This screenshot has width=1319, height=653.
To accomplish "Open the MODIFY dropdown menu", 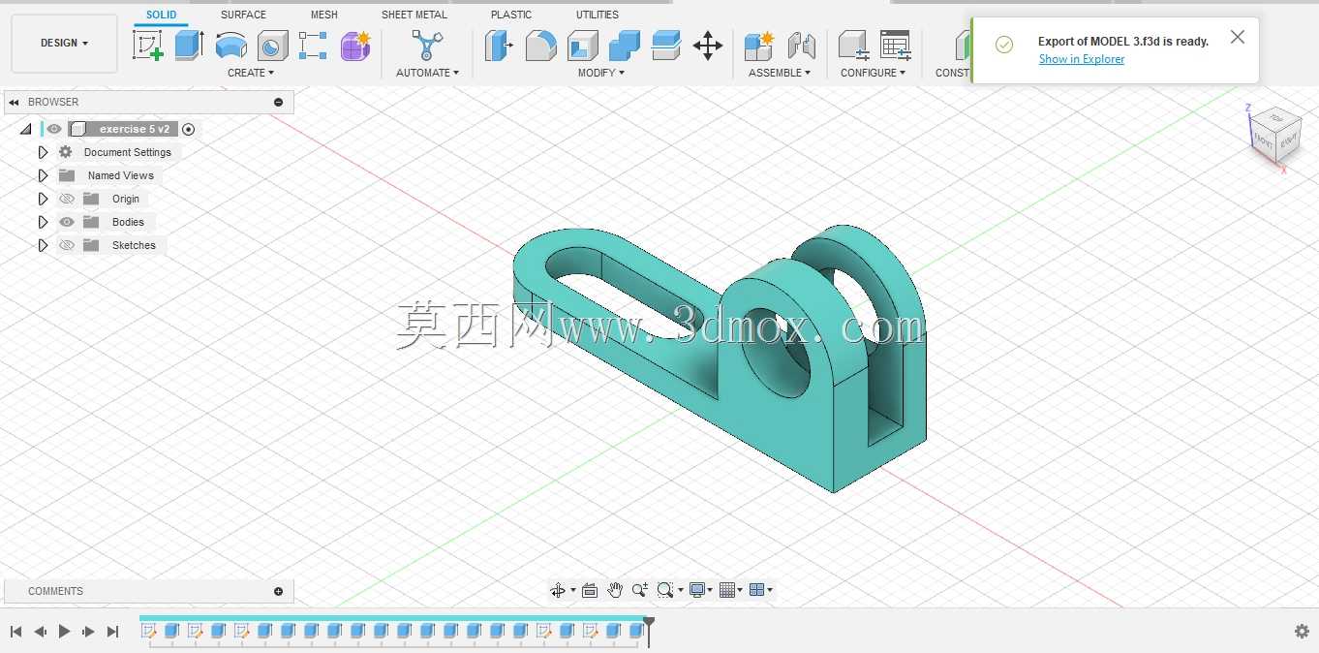I will [601, 73].
